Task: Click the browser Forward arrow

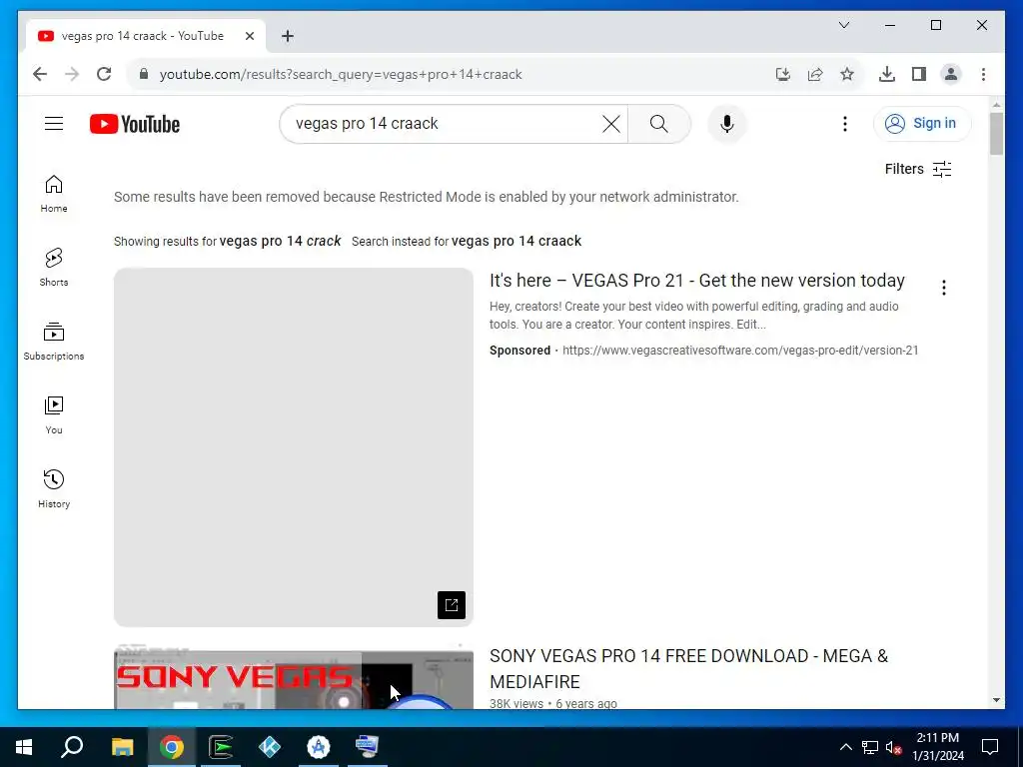Action: 72,74
